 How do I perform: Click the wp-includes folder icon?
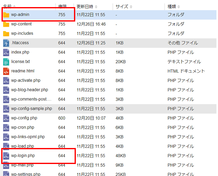6,34
